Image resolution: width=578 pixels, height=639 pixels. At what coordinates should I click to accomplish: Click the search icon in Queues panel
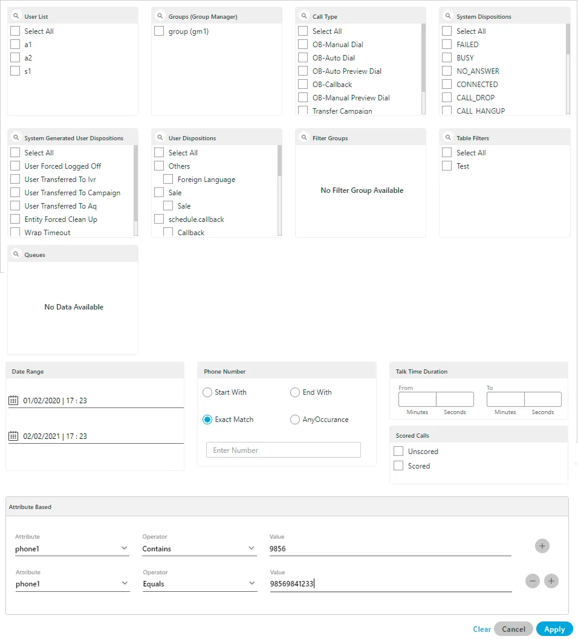coord(16,254)
